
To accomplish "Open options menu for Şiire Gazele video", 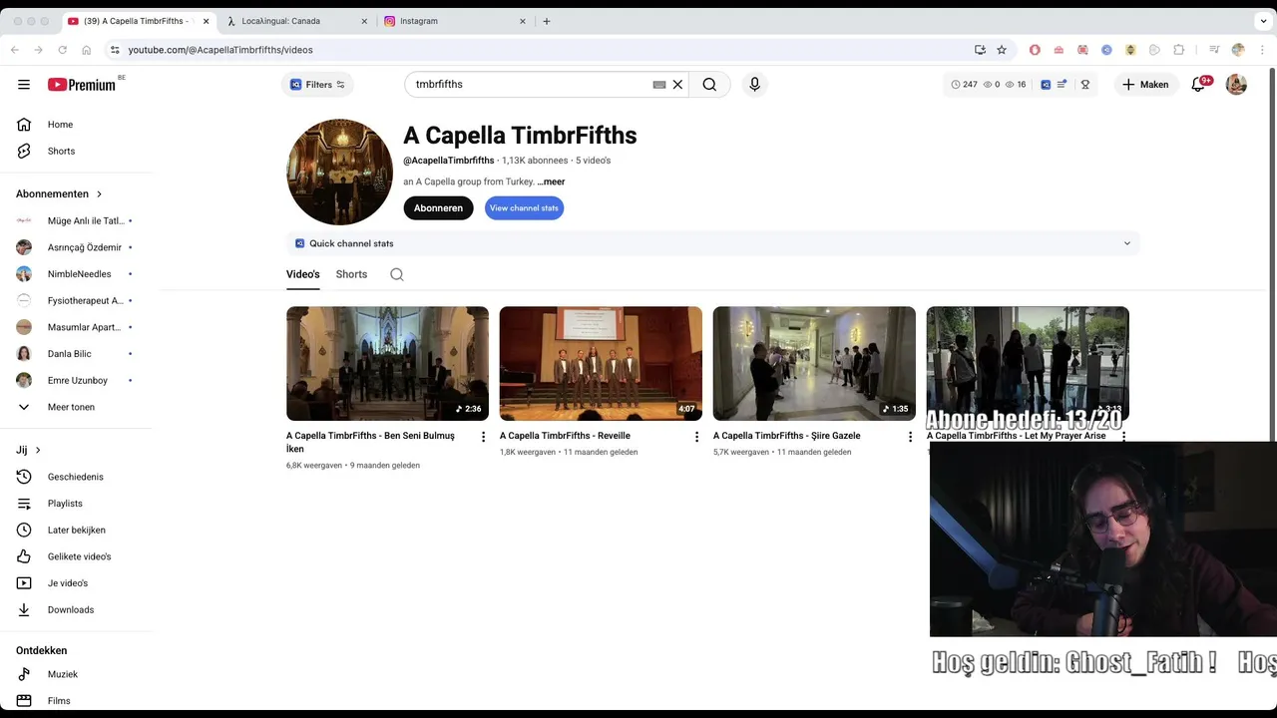I will [x=910, y=437].
